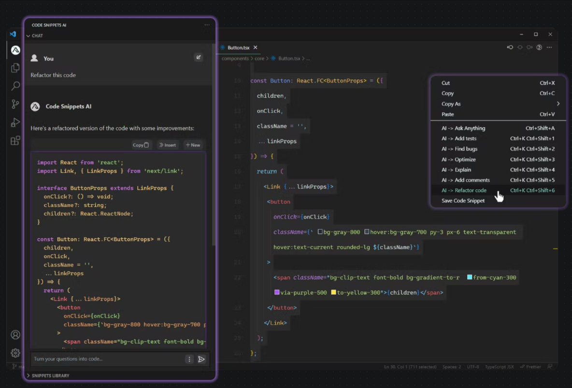
Task: Click the Insert button on the code snippet
Action: 167,144
